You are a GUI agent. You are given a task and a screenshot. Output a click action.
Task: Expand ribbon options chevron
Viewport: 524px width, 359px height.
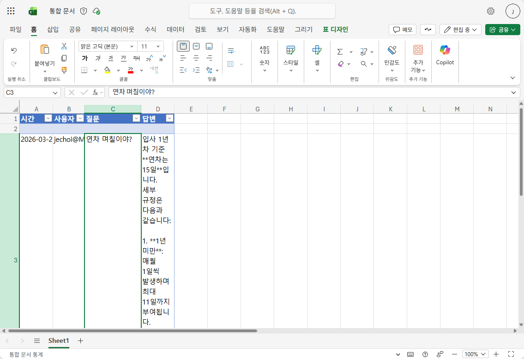pos(512,78)
